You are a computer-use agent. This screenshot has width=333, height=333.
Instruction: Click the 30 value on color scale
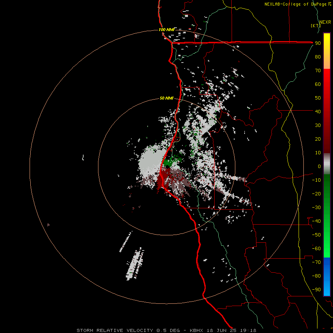(318, 125)
